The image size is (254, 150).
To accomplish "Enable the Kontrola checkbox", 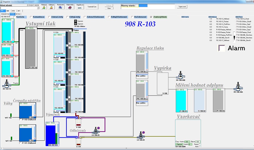I will (x=14, y=17).
